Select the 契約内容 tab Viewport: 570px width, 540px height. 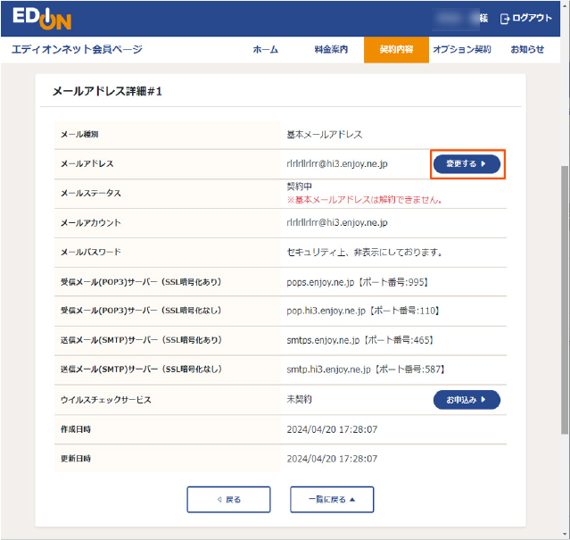coord(396,50)
